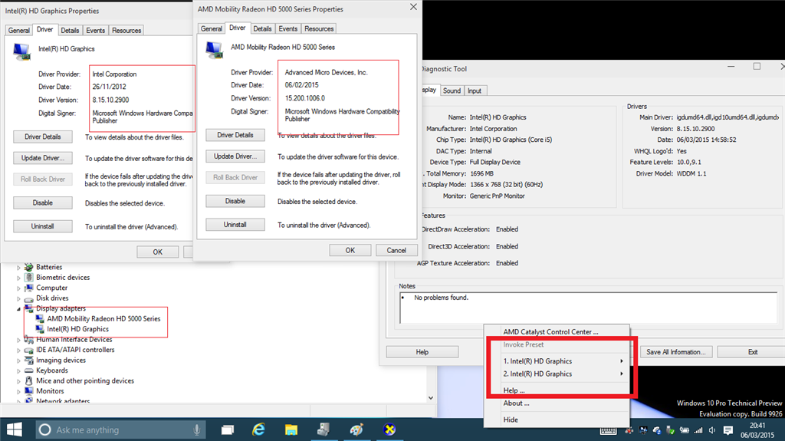
Task: Open the touch keyboard tray icon
Action: click(608, 430)
